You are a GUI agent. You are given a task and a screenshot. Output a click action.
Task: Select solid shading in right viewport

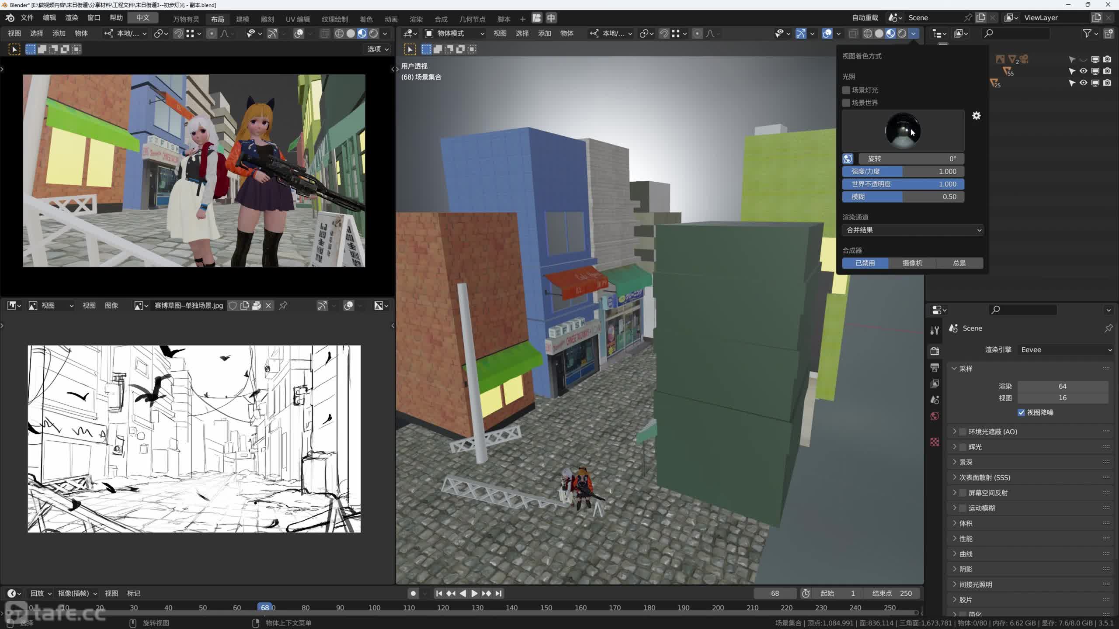coord(879,34)
